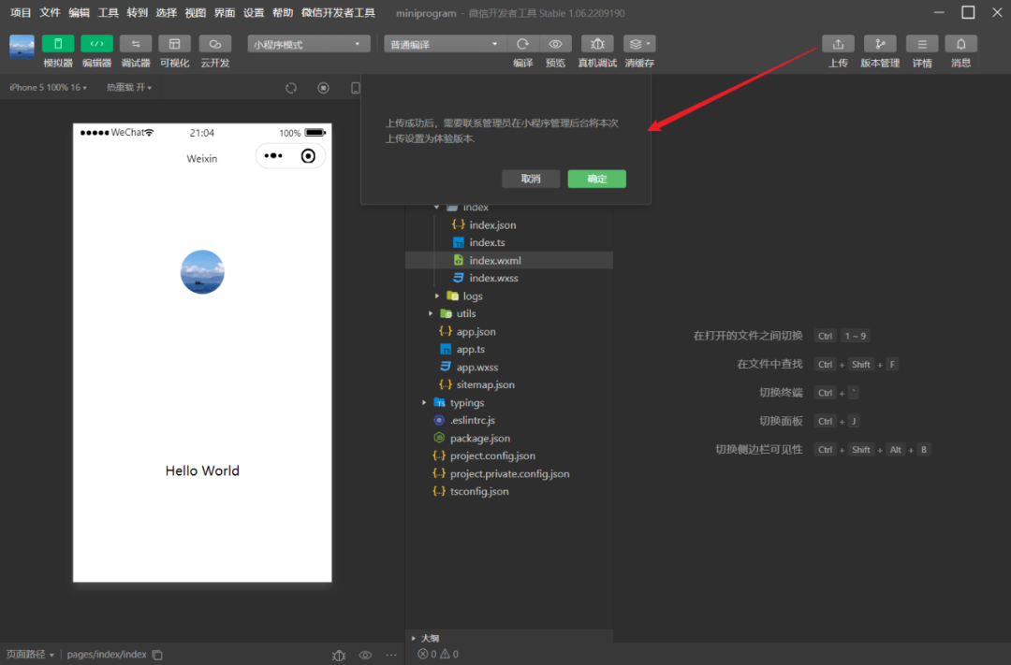Viewport: 1011px width, 665px height.
Task: Open the details icon
Action: pos(922,44)
